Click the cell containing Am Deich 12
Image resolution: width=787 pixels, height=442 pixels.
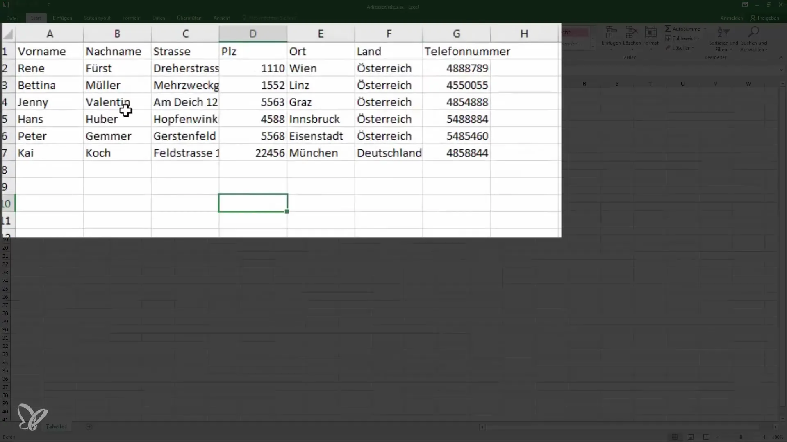(x=185, y=102)
